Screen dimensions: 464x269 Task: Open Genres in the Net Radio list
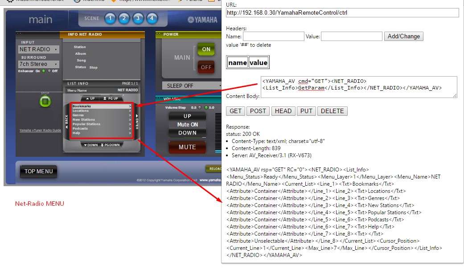pyautogui.click(x=102, y=115)
